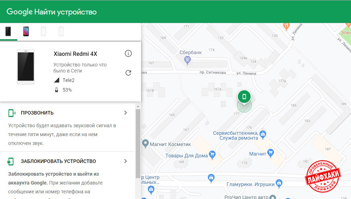This screenshot has height=199, width=351.
Task: Click the 53% battery text
Action: pyautogui.click(x=67, y=90)
